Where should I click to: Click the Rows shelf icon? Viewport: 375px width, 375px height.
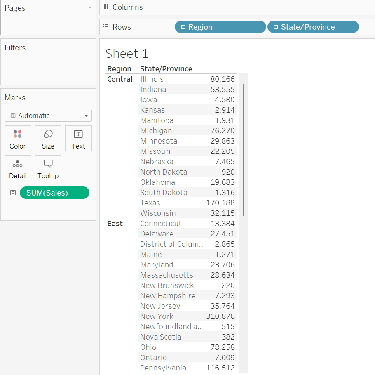106,26
